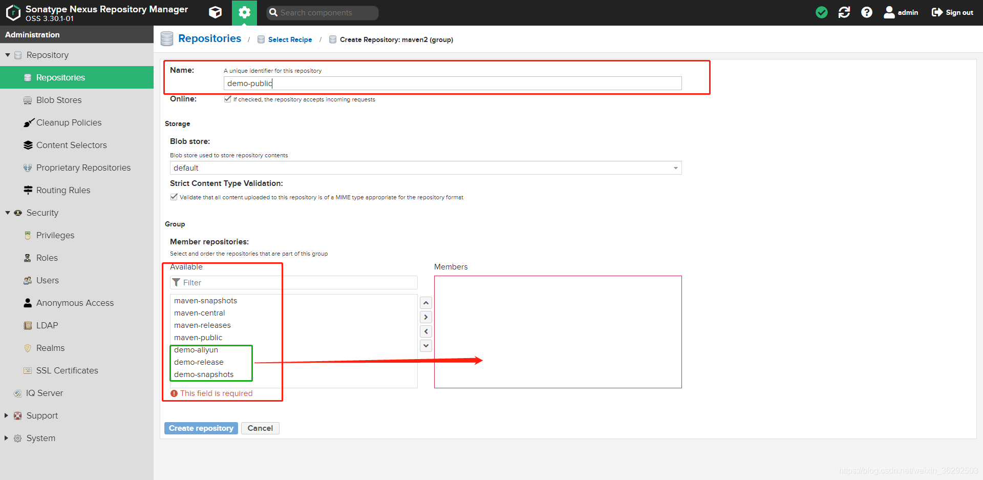
Task: Open LDAP in the sidebar
Action: pyautogui.click(x=77, y=325)
